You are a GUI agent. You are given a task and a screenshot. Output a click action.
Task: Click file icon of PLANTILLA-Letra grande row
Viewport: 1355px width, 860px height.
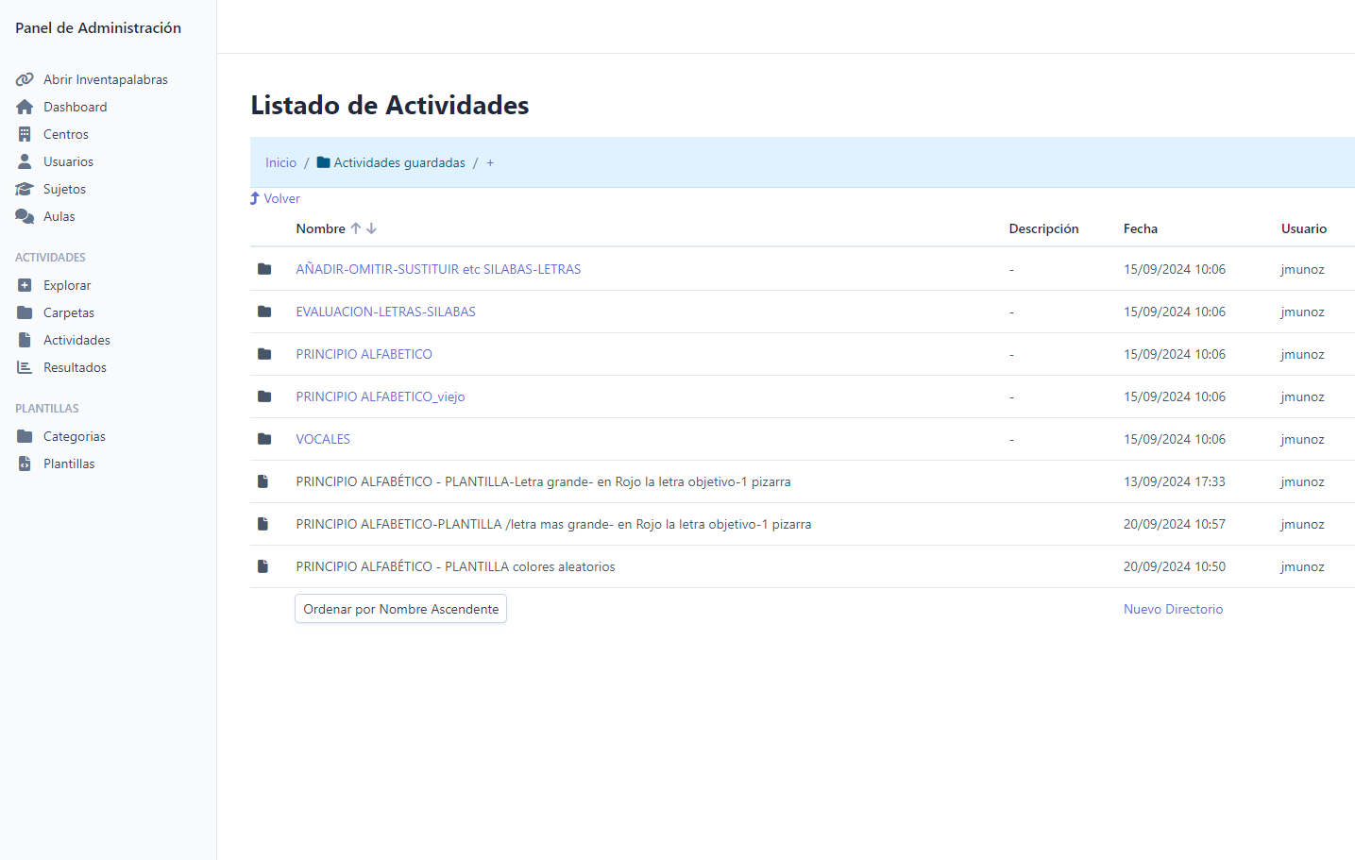coord(263,481)
